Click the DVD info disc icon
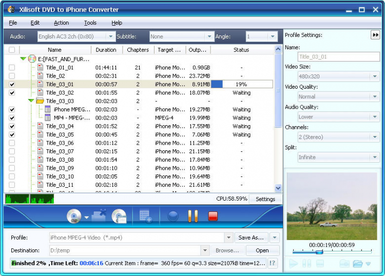 (x=119, y=216)
